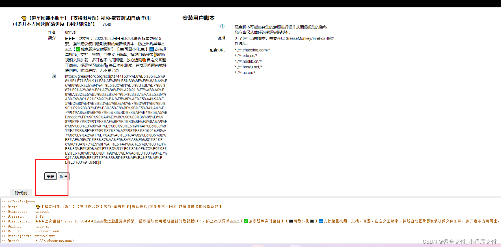Click the greasyfork.org source URL text
The image size is (501, 247).
[116, 119]
